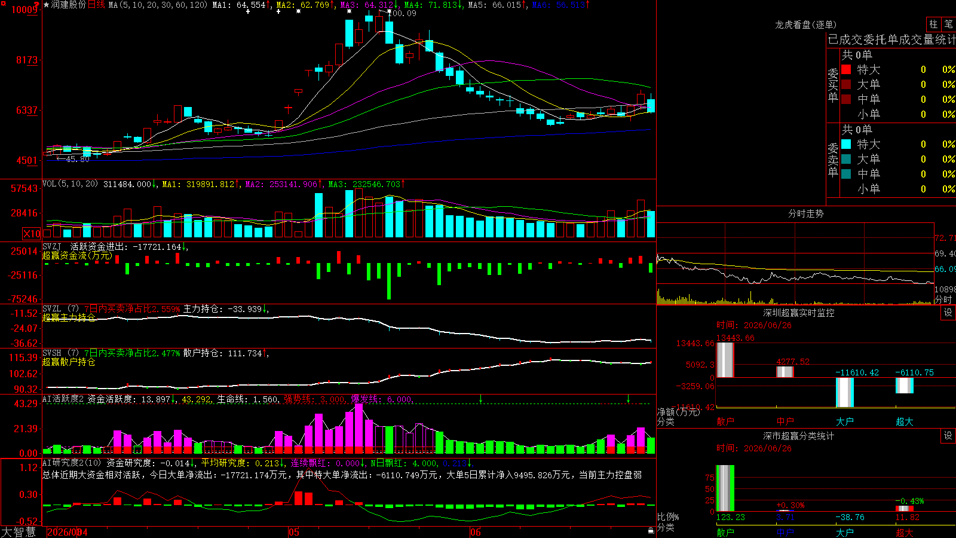Open the SVZL (7) indicator label
Image resolution: width=956 pixels, height=538 pixels.
pos(60,309)
